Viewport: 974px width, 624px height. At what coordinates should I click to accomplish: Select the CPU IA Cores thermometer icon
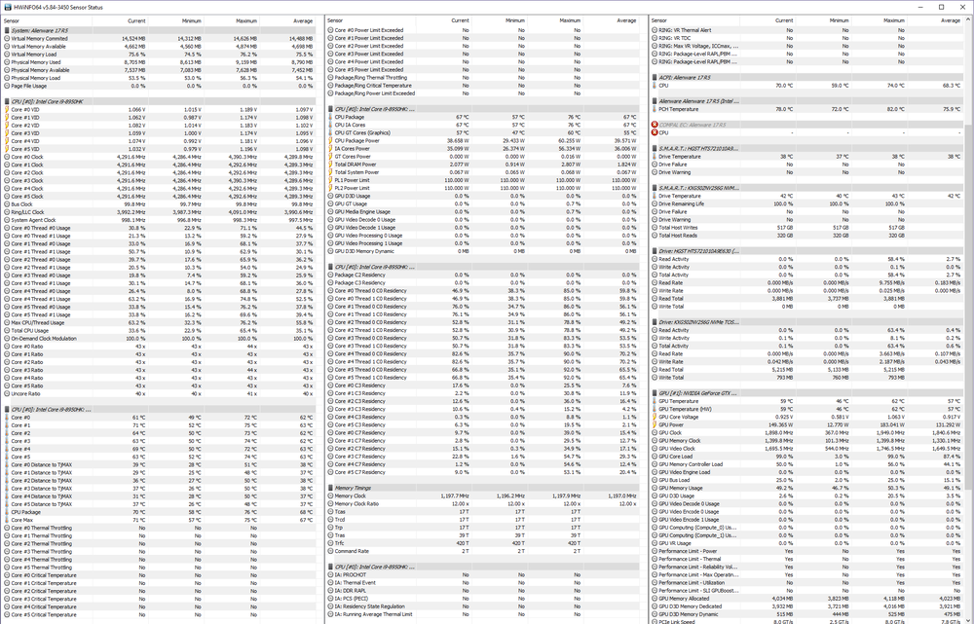click(x=331, y=125)
